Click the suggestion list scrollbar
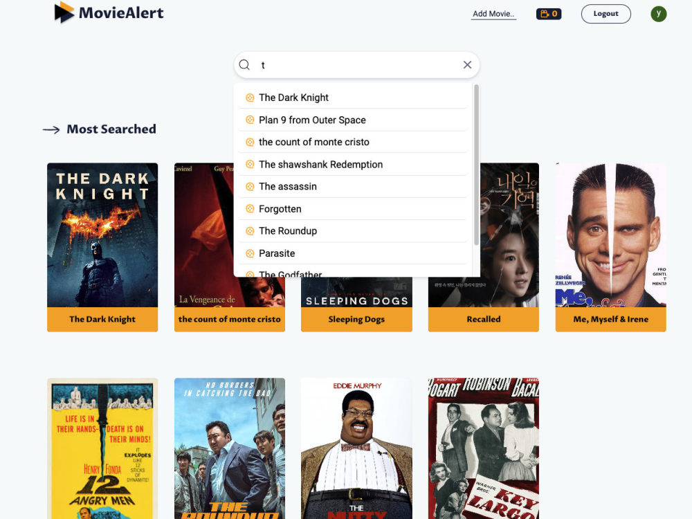The height and width of the screenshot is (519, 692). 476,165
